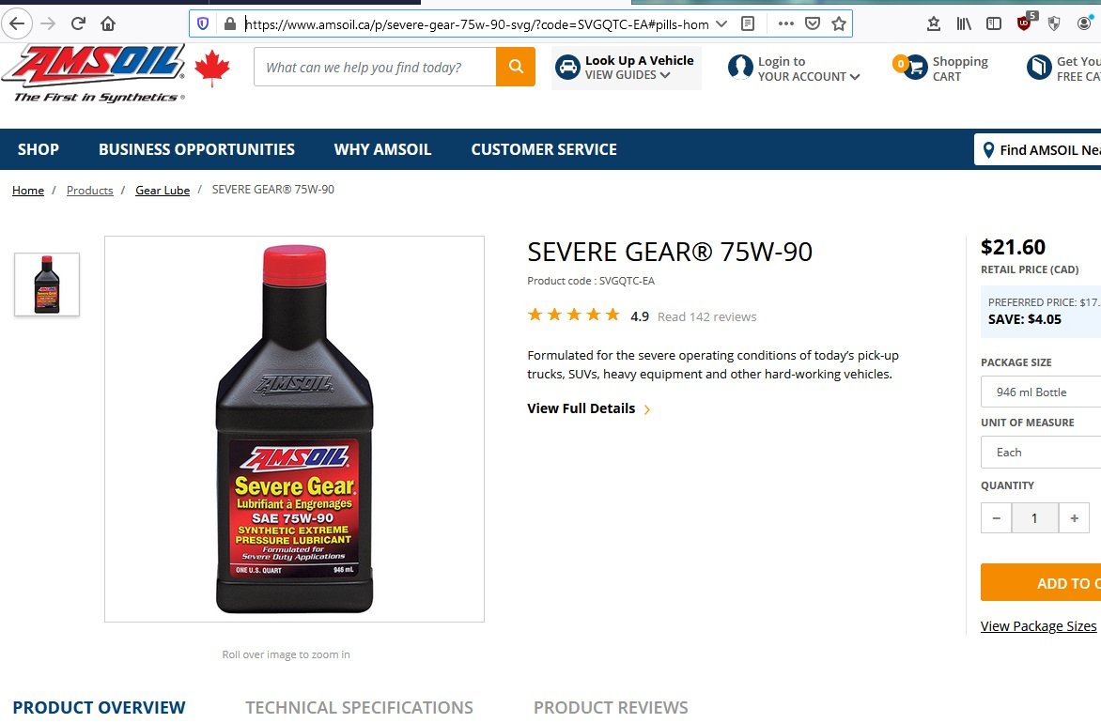Toggle reader view icon in address bar

coord(748,23)
